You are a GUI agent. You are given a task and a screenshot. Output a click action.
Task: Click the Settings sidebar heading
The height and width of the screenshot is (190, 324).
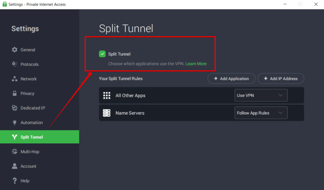[25, 29]
